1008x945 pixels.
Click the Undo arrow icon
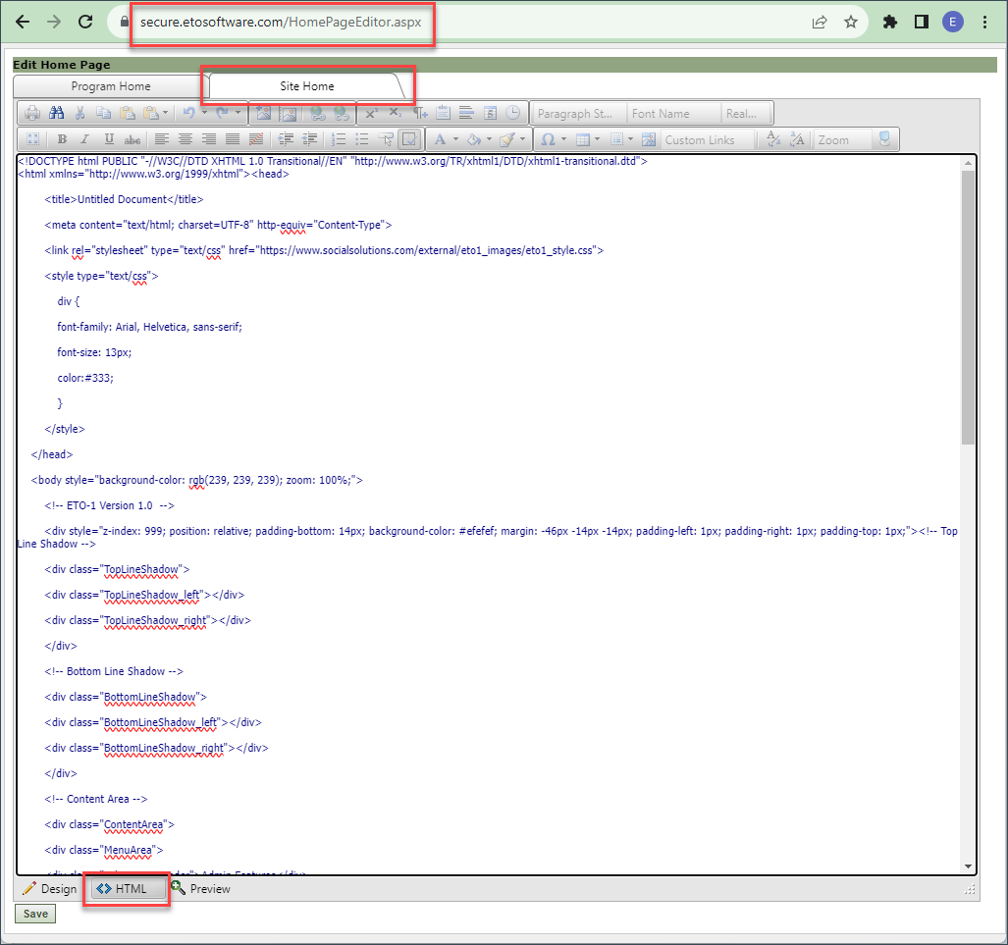pos(189,114)
